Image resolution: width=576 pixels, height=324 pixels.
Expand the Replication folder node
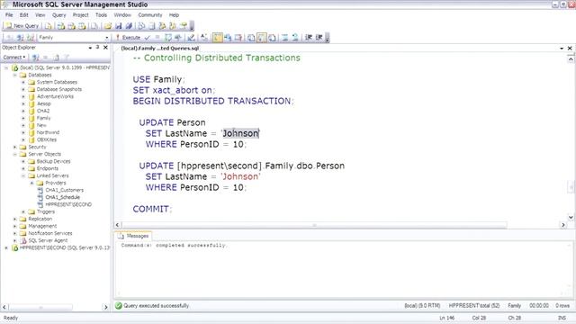(14, 219)
